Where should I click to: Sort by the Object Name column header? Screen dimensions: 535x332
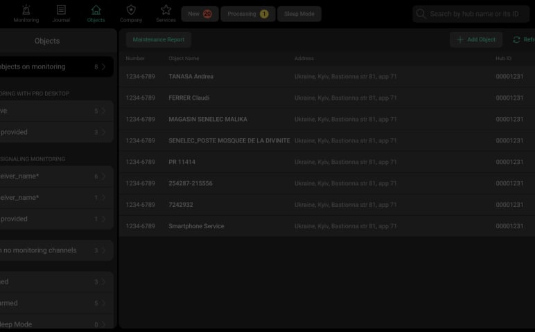click(183, 59)
